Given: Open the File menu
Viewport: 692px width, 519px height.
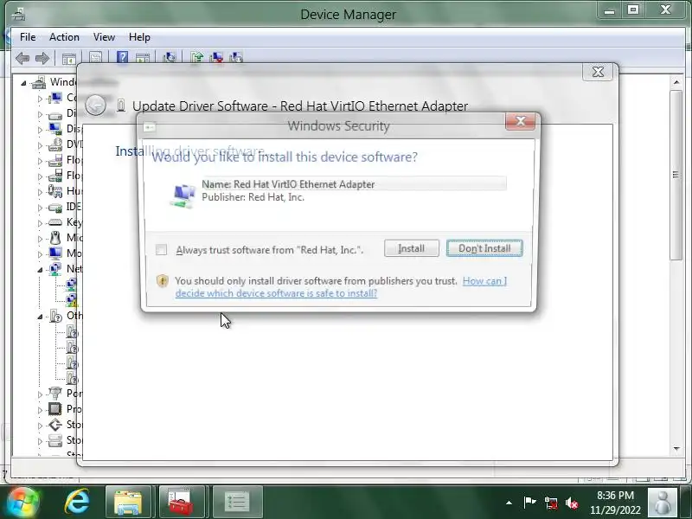Looking at the screenshot, I should pos(28,37).
